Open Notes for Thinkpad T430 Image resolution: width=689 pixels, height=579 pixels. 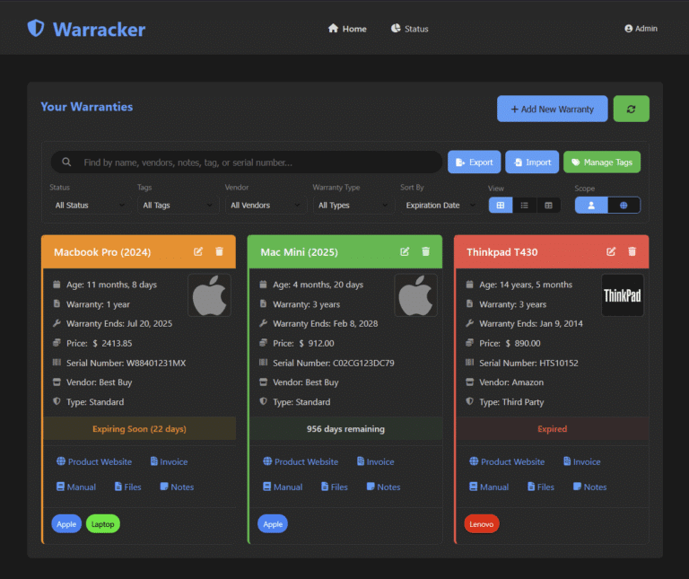tap(589, 487)
